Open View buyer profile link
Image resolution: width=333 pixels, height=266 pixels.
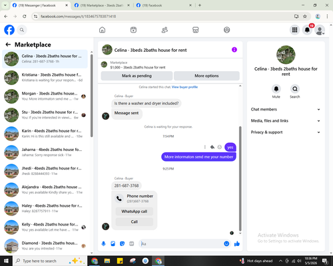pos(184,87)
